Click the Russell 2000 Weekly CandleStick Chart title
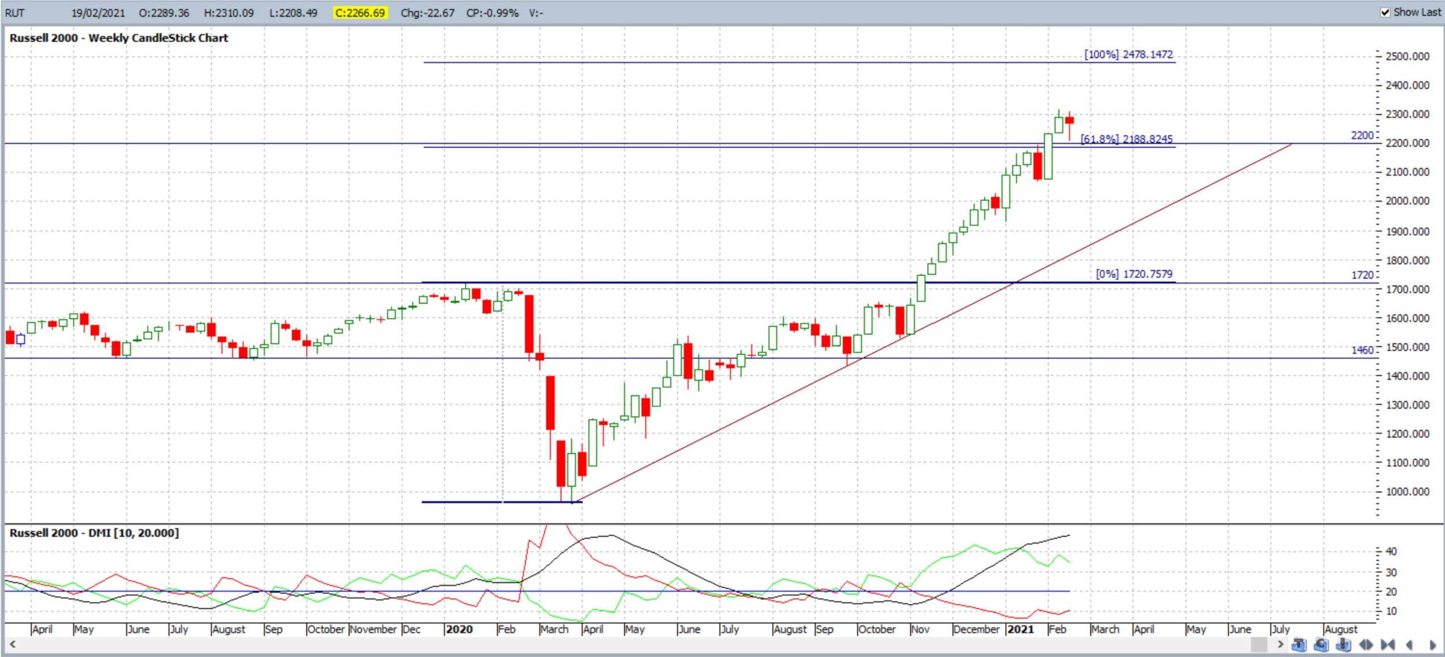Screen dimensions: 1445x657 [119, 38]
